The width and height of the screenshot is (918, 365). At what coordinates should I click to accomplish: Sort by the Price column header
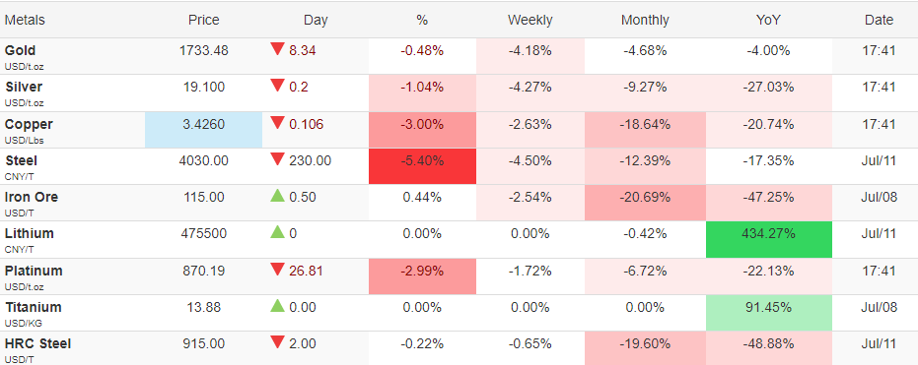point(204,20)
